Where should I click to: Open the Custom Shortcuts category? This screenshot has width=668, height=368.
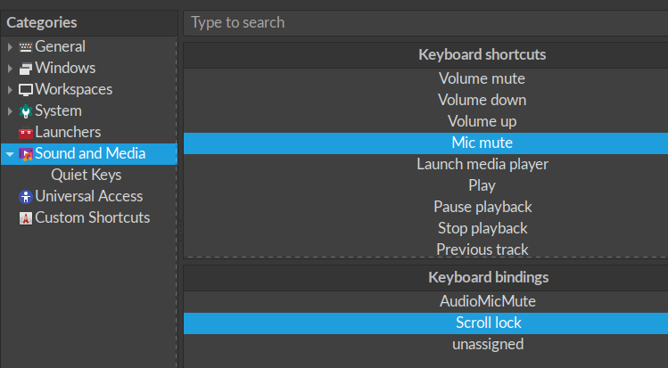point(93,217)
